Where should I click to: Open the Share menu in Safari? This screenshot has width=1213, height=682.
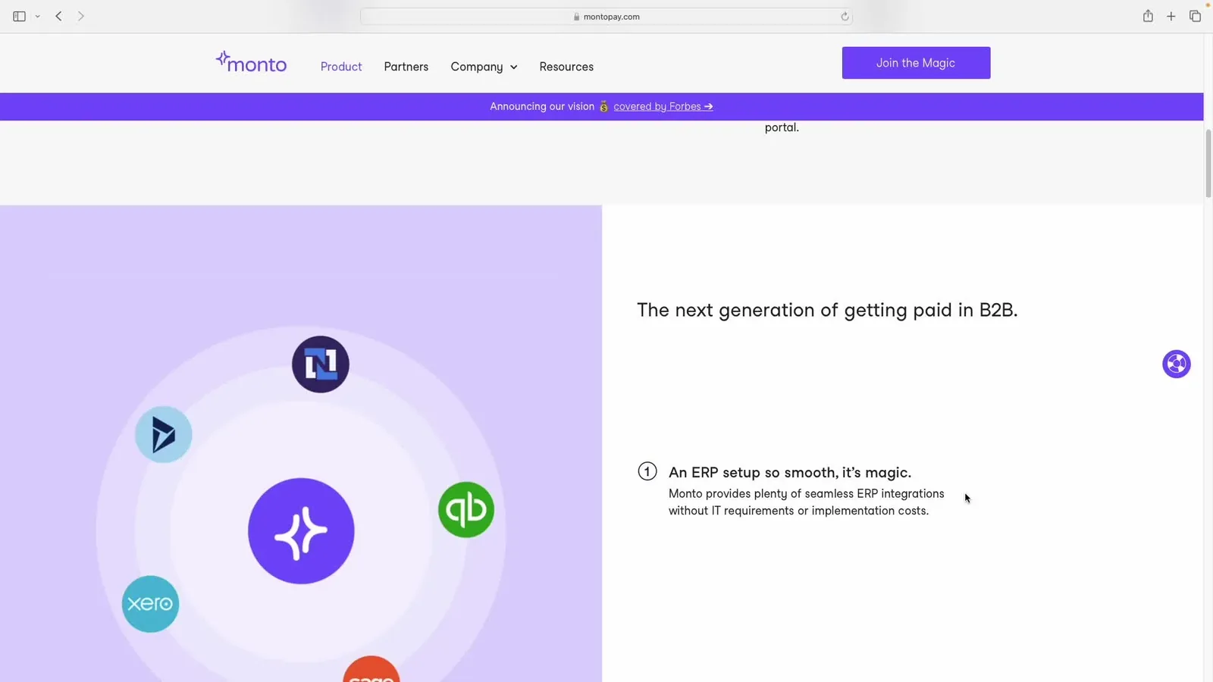pos(1148,16)
